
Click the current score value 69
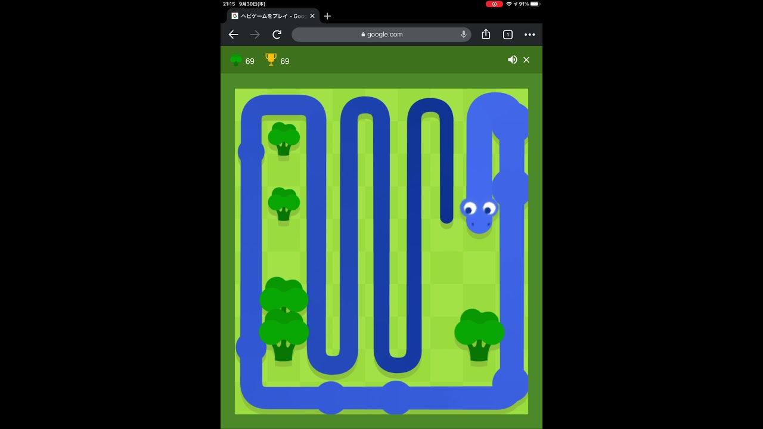point(250,61)
